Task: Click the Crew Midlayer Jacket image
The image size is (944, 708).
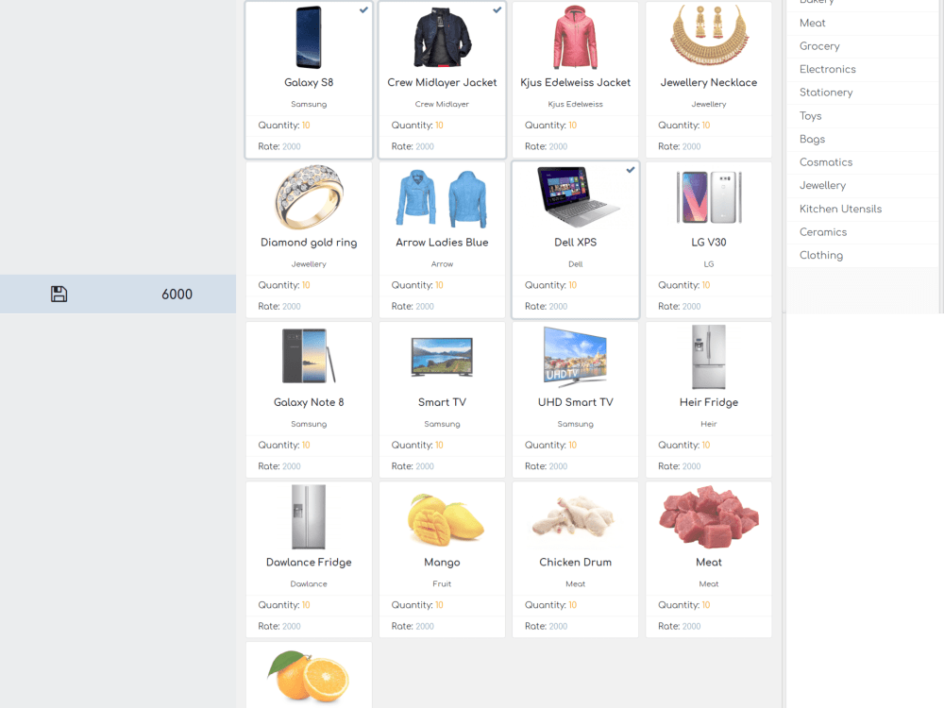Action: (442, 38)
